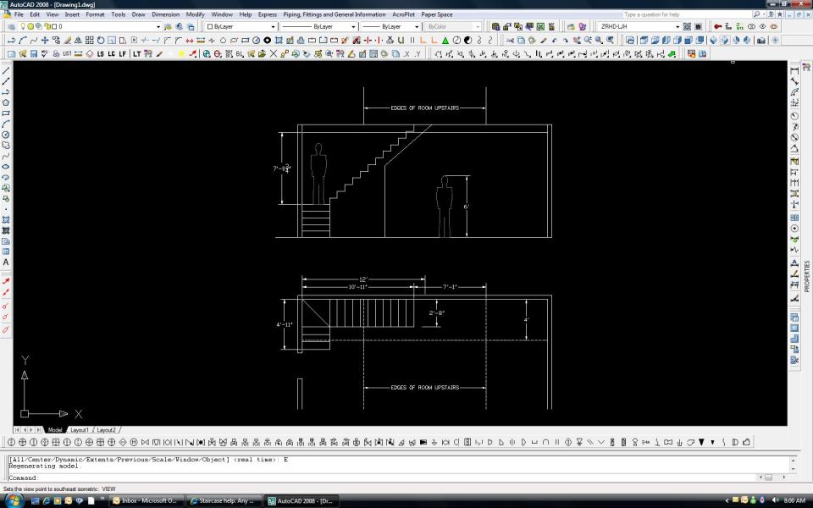This screenshot has height=508, width=813.
Task: Click the LS layer toolbar button
Action: (x=100, y=53)
